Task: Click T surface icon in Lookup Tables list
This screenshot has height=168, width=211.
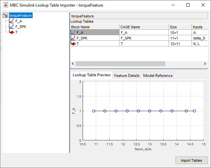Action: (73, 43)
